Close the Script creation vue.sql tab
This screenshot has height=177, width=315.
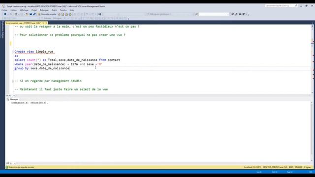tap(46, 23)
